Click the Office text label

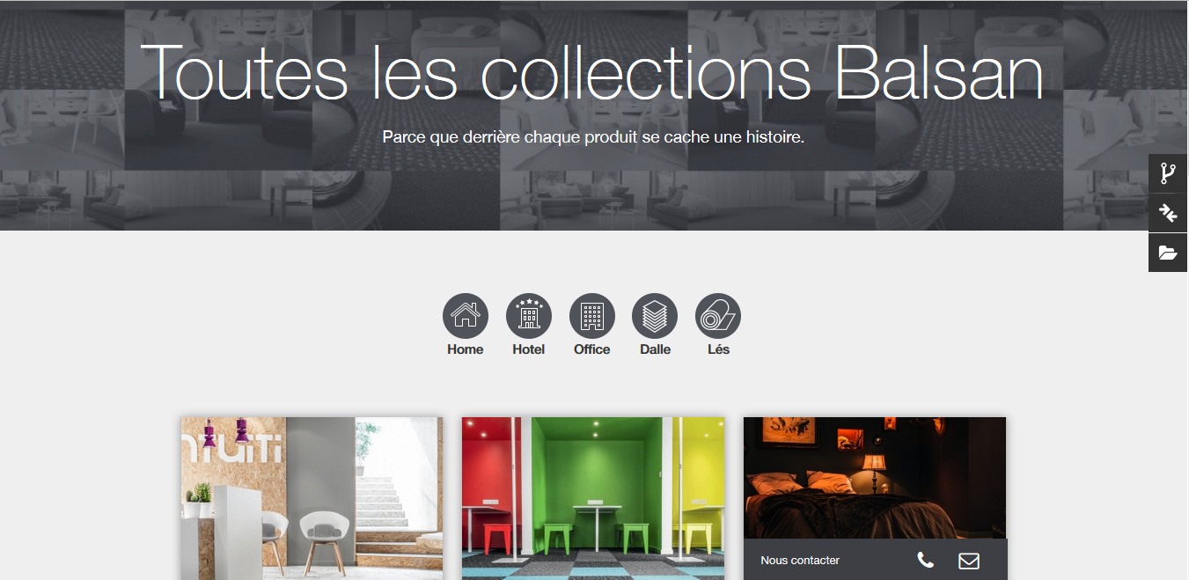[591, 349]
